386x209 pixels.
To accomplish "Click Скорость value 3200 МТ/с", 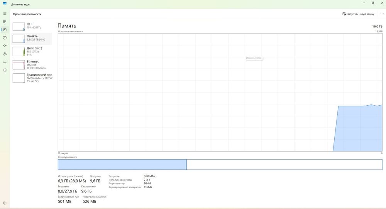I will [149, 176].
